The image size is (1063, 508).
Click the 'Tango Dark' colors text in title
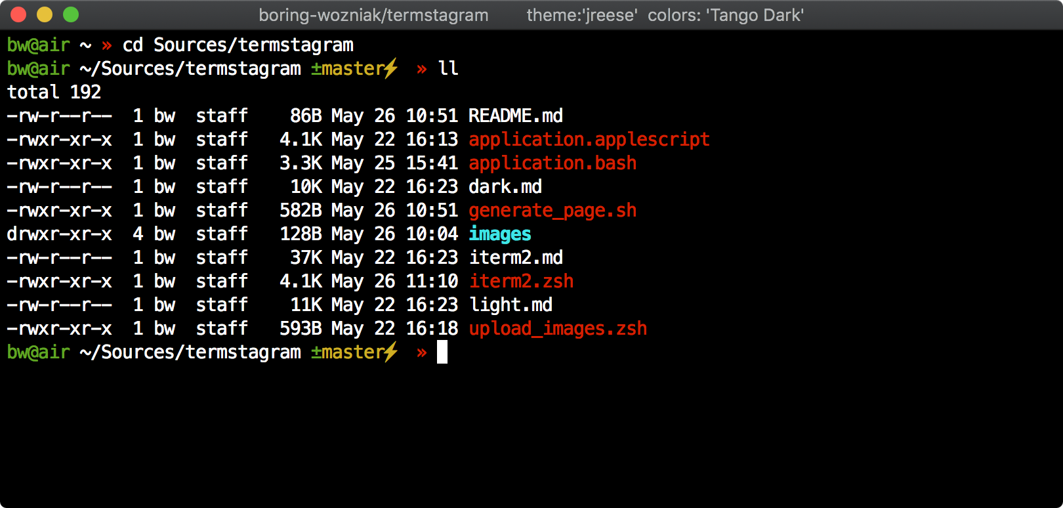click(x=755, y=15)
